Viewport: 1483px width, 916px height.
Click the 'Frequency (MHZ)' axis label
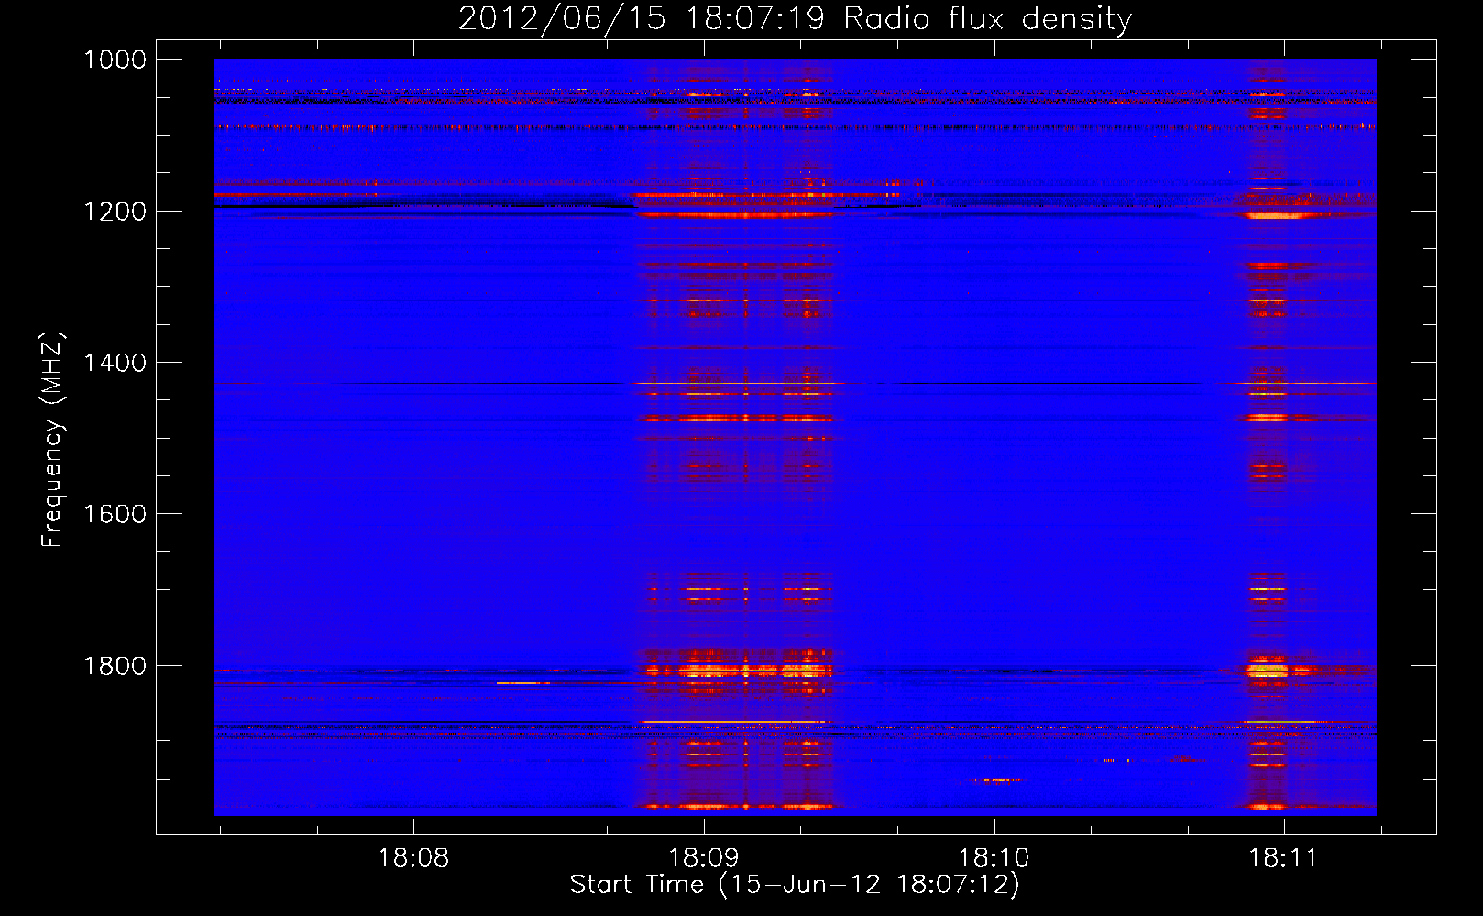[52, 441]
